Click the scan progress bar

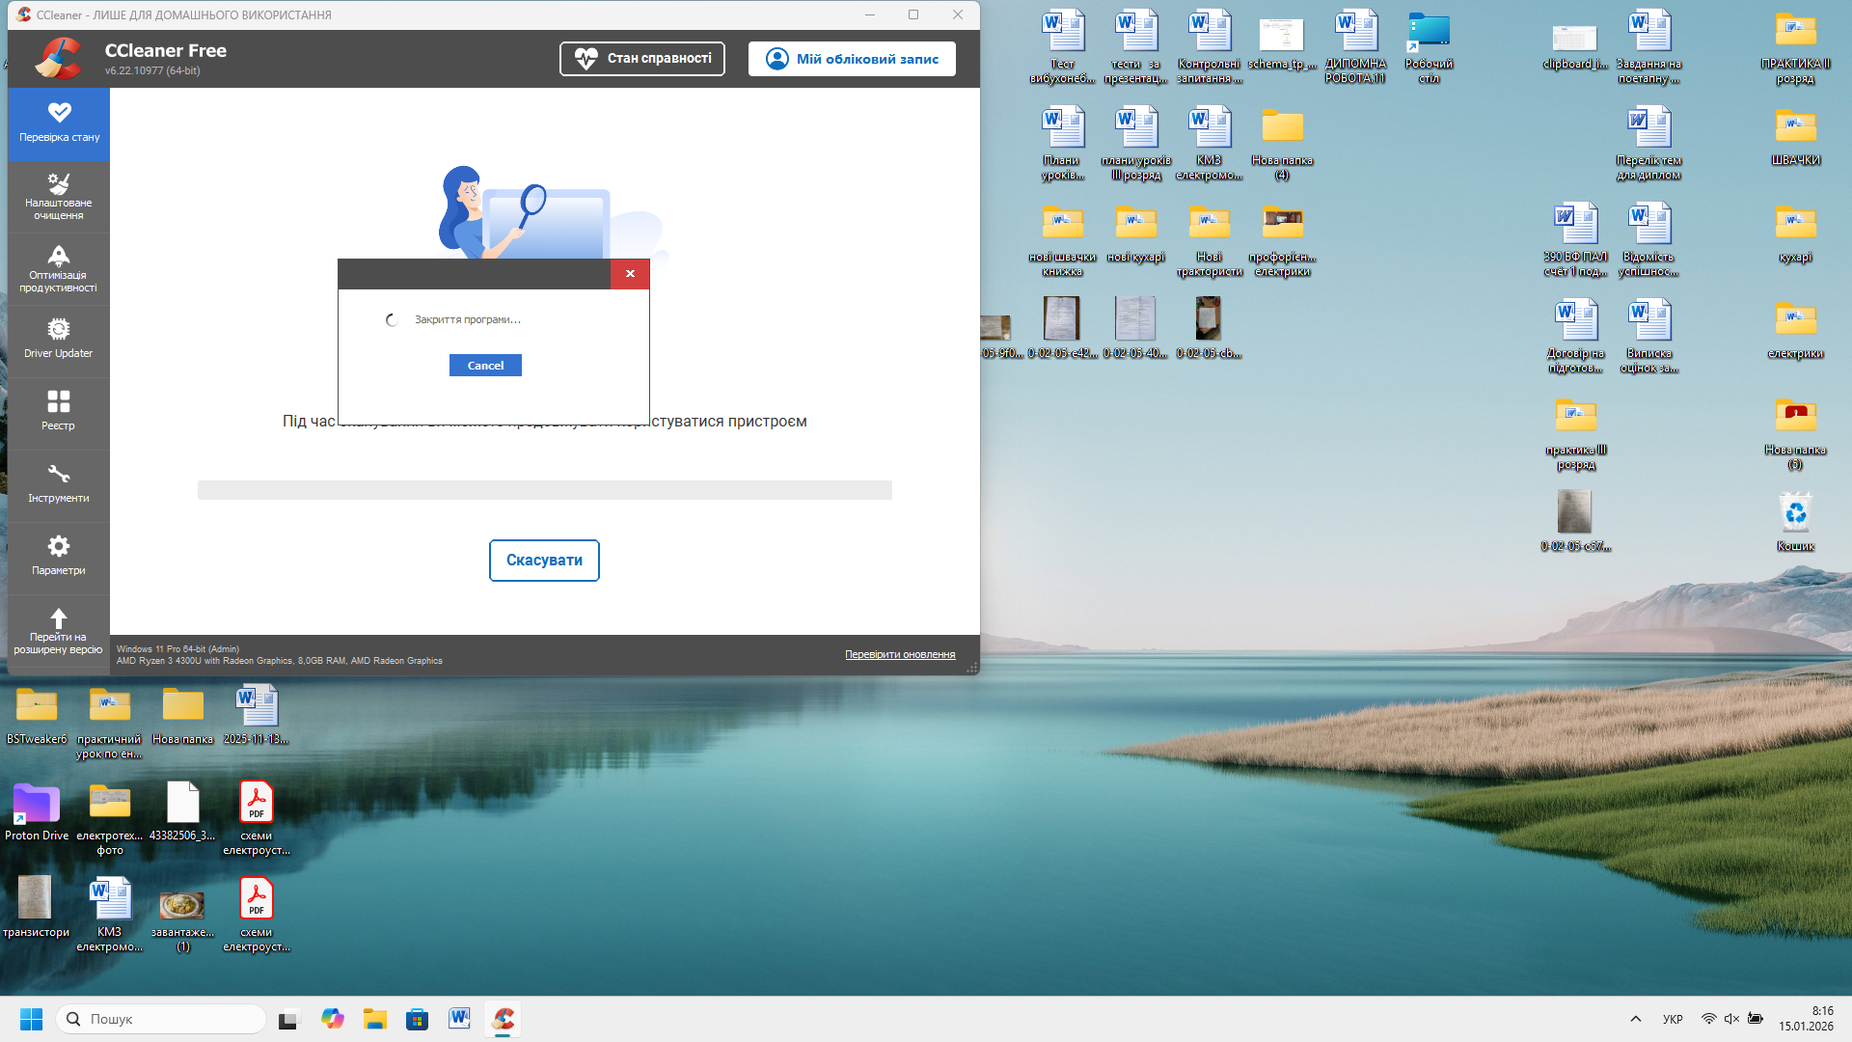tap(544, 490)
